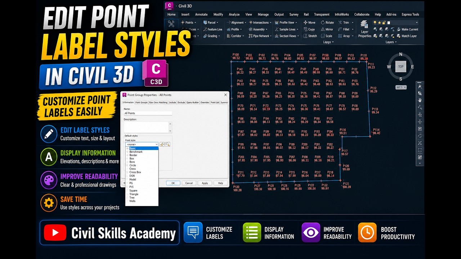Image resolution: width=461 pixels, height=259 pixels.
Task: Click the pick style magnifier icon
Action: click(x=167, y=144)
